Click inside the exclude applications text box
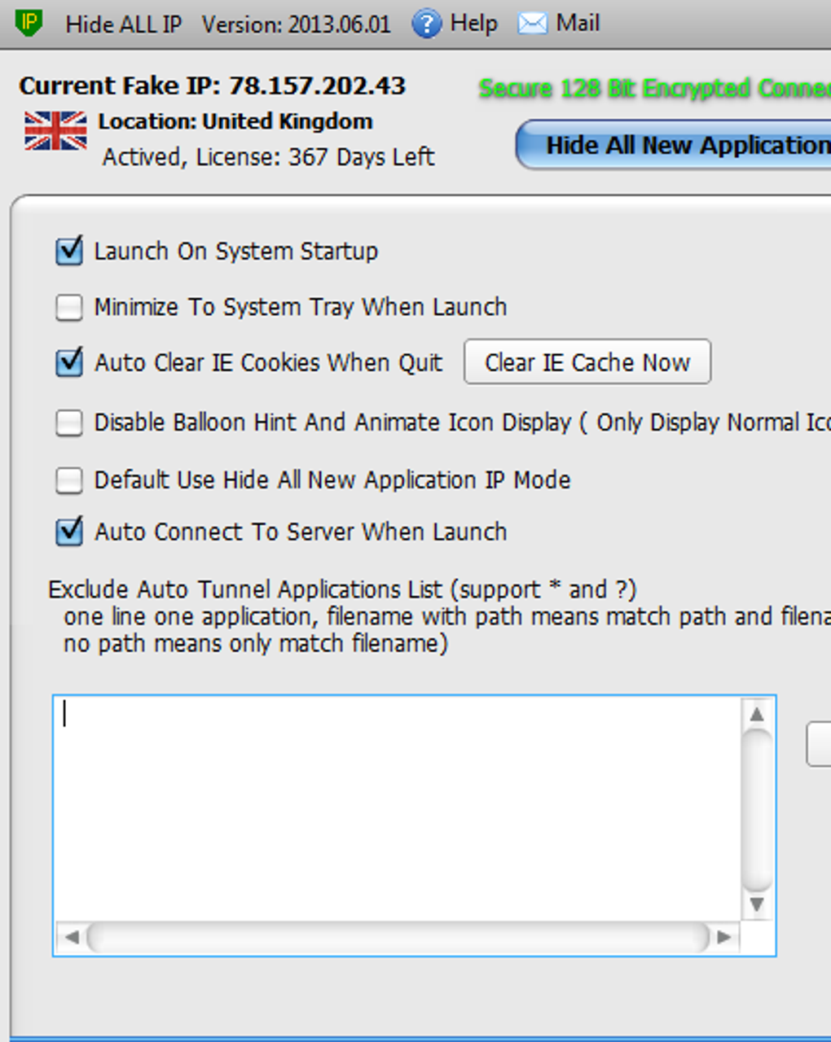 398,808
